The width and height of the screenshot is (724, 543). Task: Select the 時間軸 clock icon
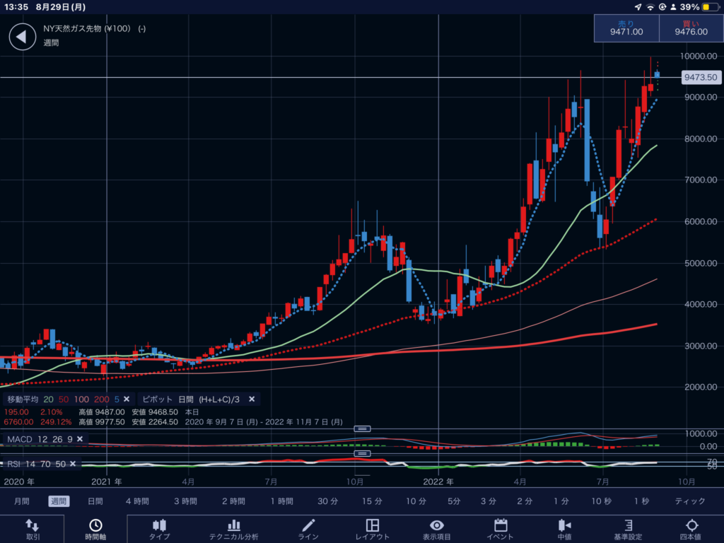coord(95,529)
